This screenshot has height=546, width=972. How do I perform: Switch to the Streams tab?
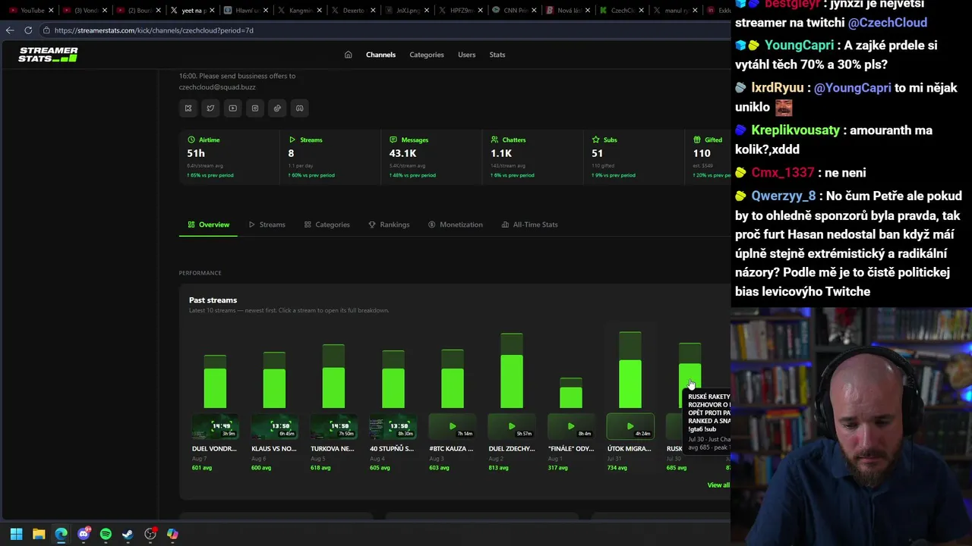tap(267, 224)
